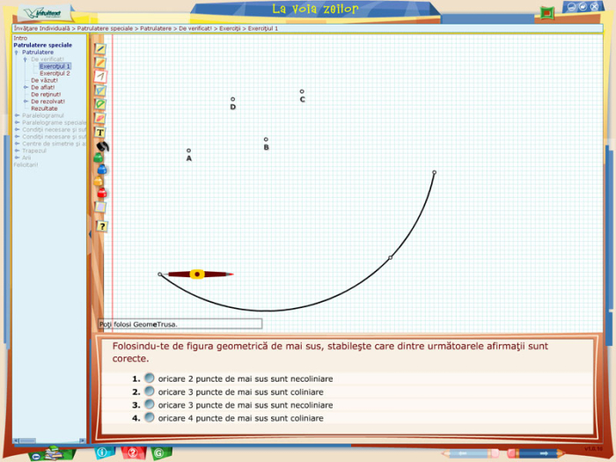The width and height of the screenshot is (616, 462).
Task: Select the orange pencil drawing tool
Action: 100,62
